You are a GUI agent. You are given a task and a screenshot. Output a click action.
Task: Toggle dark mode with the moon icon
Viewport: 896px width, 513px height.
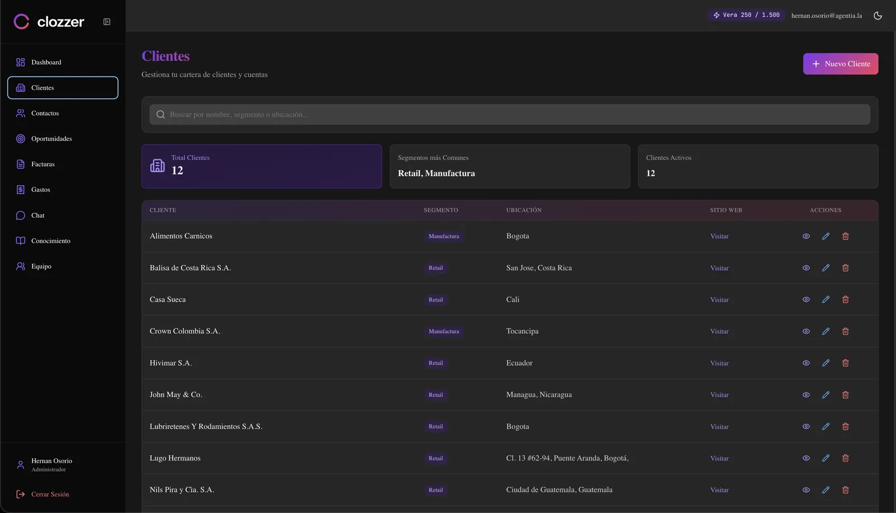[878, 16]
